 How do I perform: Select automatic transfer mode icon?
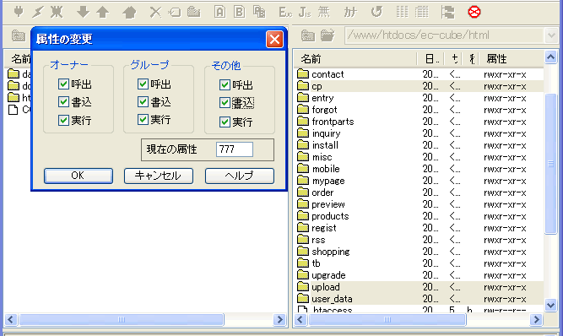tap(259, 12)
